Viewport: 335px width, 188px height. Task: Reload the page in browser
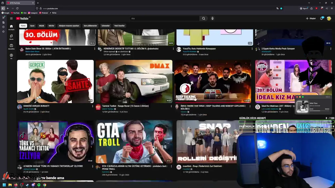point(17,8)
